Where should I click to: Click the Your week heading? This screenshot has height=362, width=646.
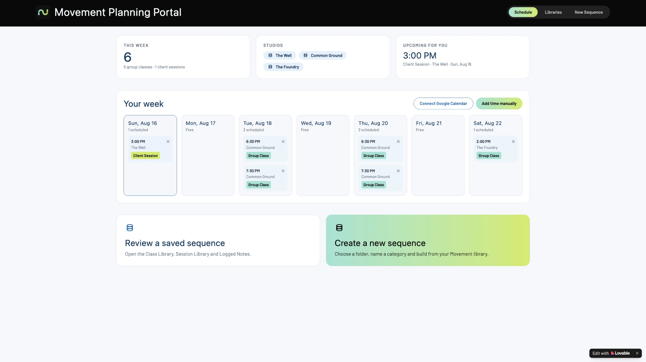(143, 104)
